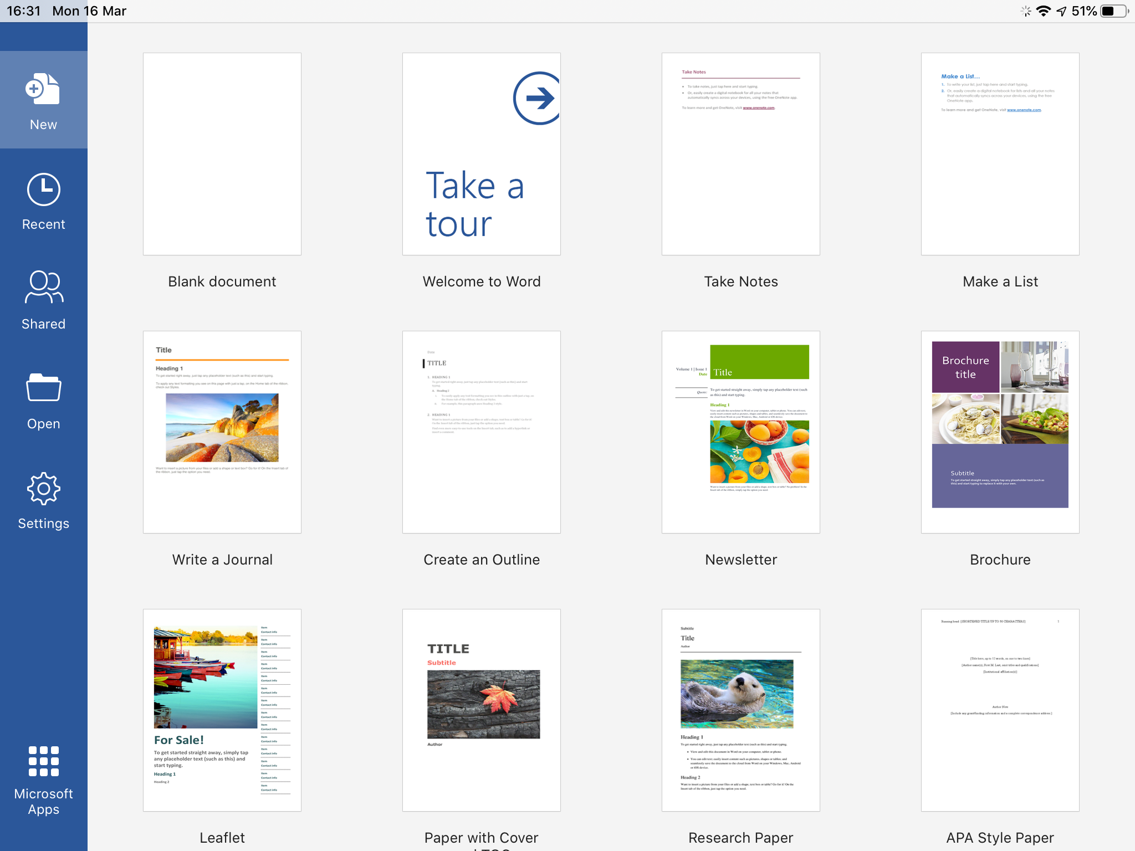
Task: Pick the Create an Outline template
Action: click(x=481, y=432)
